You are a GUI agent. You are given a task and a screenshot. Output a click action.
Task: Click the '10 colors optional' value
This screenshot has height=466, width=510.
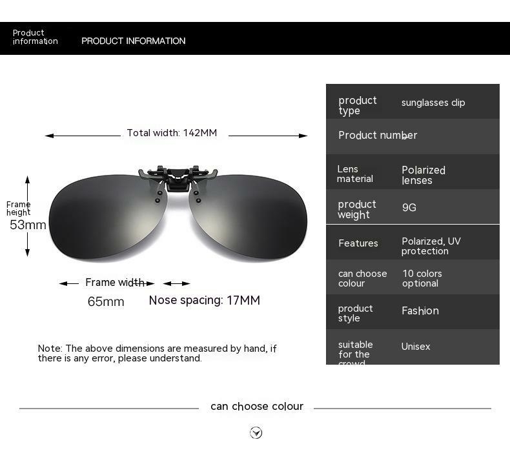[422, 279]
